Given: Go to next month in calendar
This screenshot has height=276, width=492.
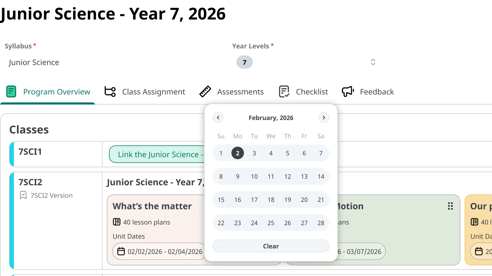Looking at the screenshot, I should point(324,118).
